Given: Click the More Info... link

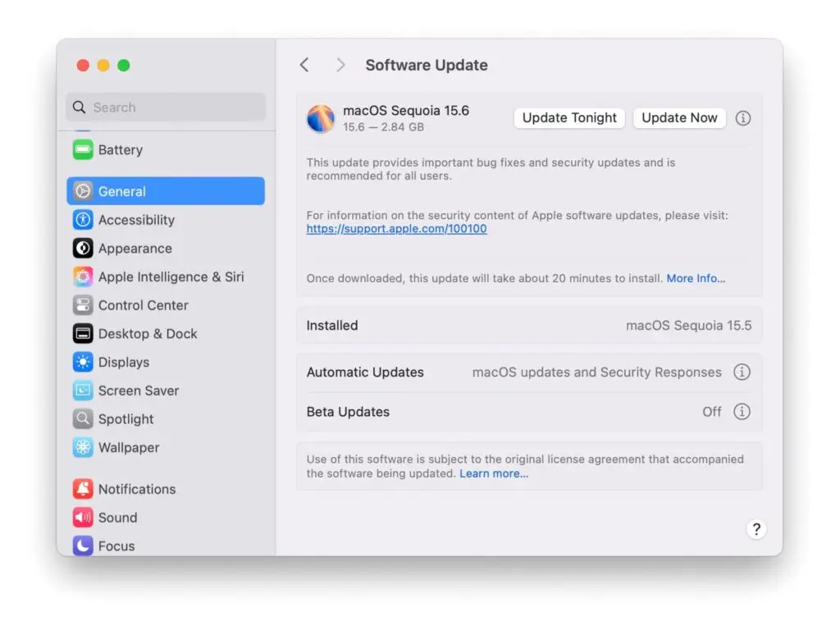Looking at the screenshot, I should tap(696, 278).
